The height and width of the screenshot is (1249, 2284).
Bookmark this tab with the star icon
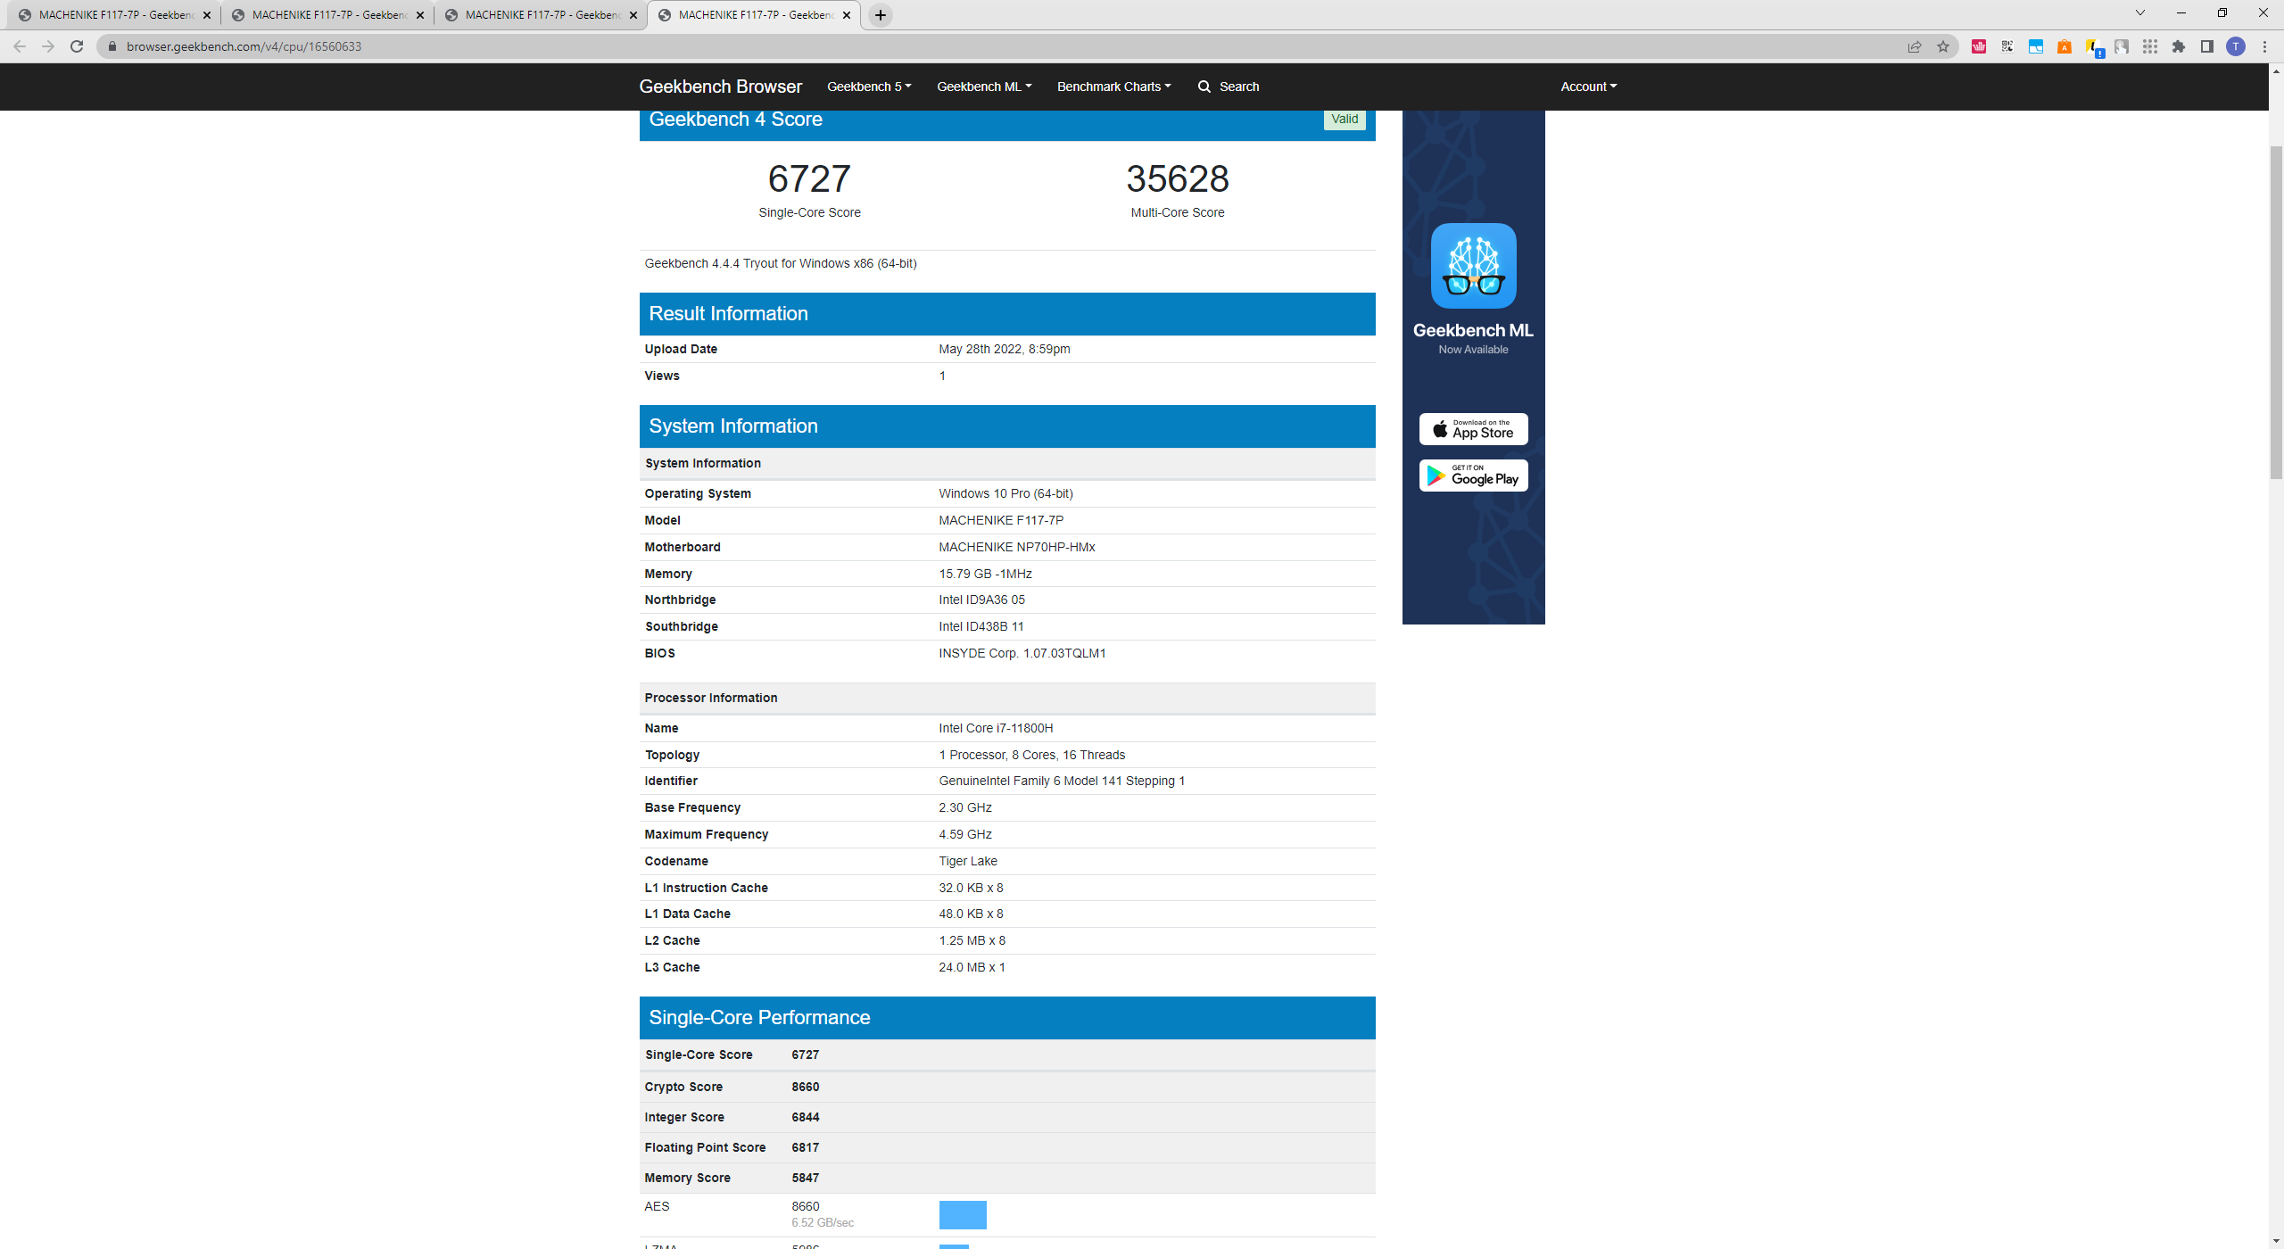(1942, 46)
